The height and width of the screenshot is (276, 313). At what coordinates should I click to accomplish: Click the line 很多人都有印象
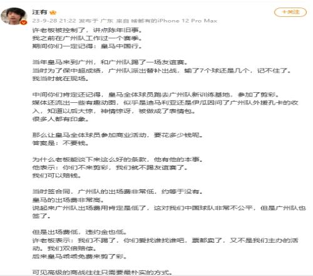[61, 119]
